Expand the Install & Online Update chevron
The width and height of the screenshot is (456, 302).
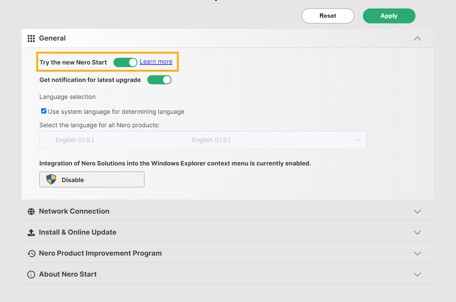(417, 233)
